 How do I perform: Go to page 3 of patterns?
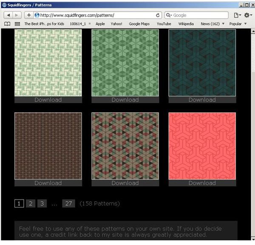click(x=42, y=203)
